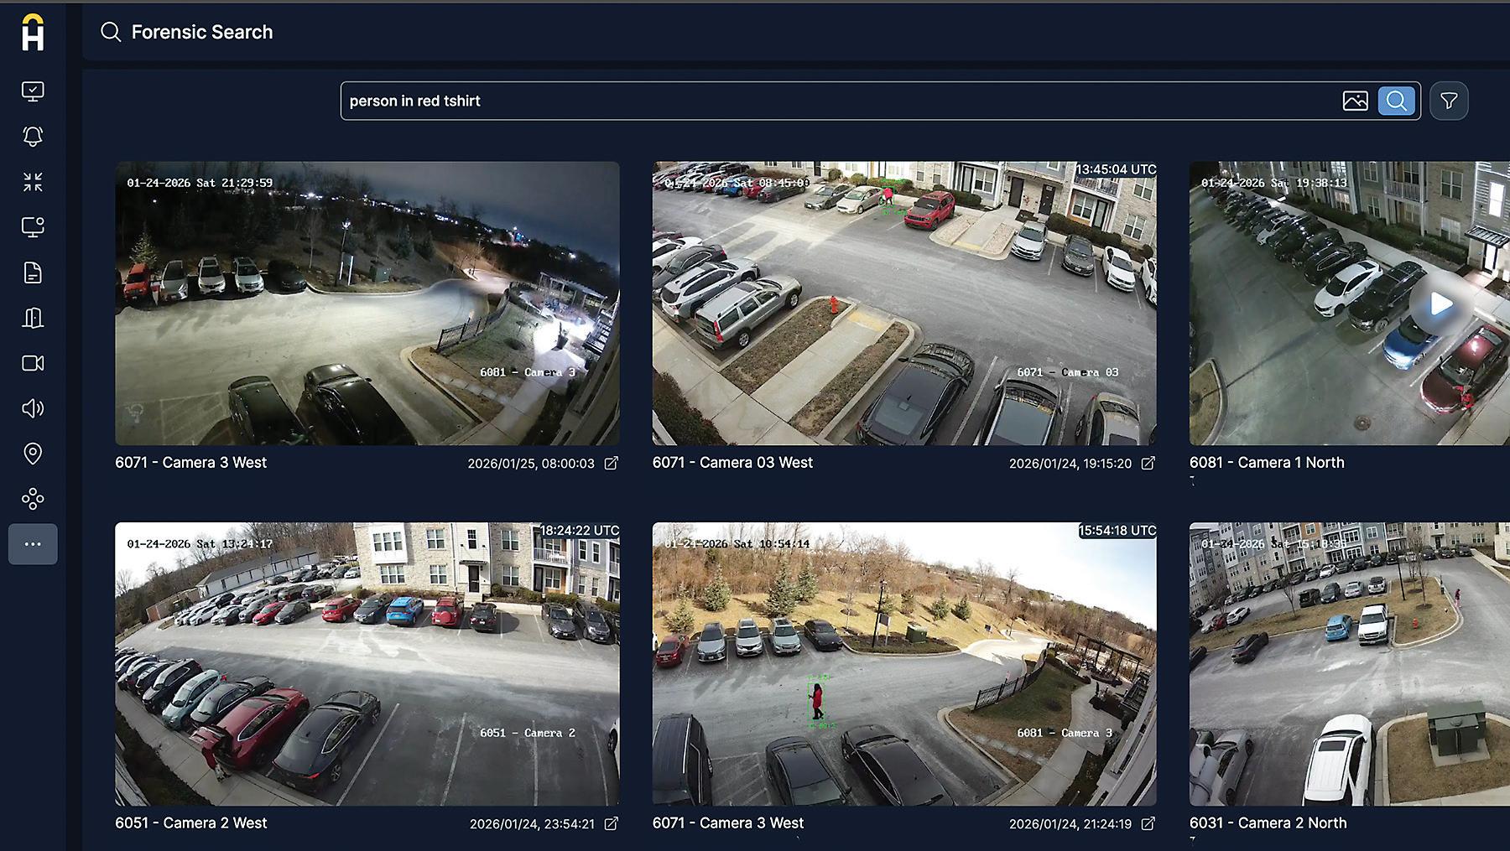Click the '6081 - Camera 1 North' label

pyautogui.click(x=1267, y=462)
